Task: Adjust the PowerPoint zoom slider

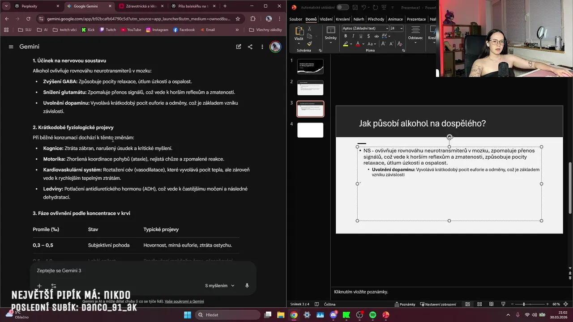Action: coord(524,304)
